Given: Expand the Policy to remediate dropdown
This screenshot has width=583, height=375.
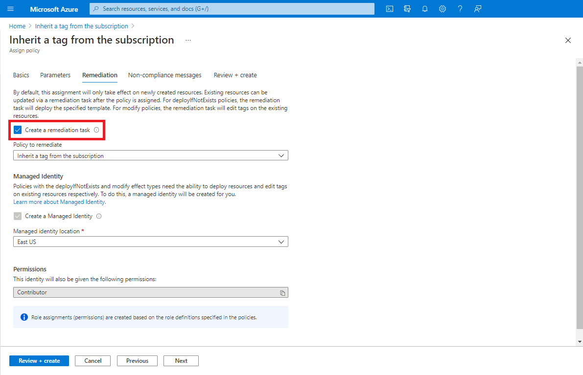Looking at the screenshot, I should pyautogui.click(x=151, y=156).
